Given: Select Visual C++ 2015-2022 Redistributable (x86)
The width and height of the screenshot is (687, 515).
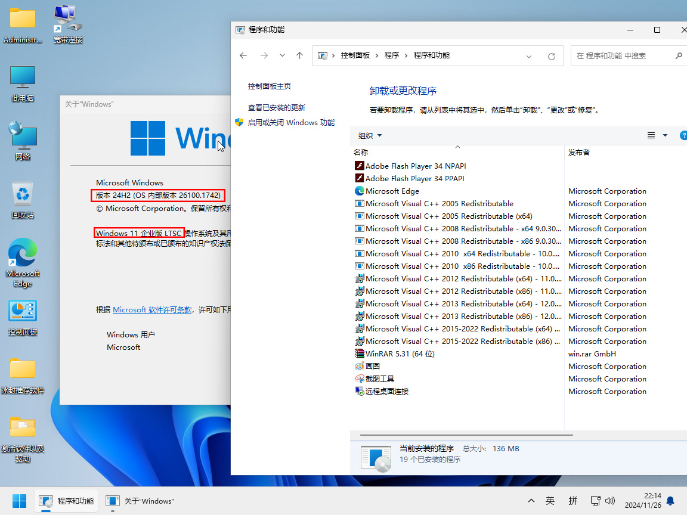Looking at the screenshot, I should (x=463, y=341).
